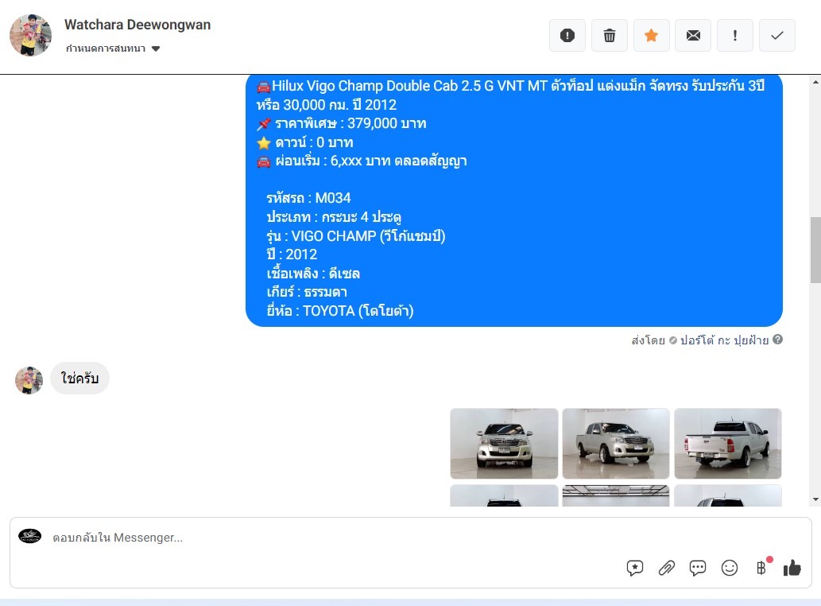Open saved replies star bubble icon
Image resolution: width=821 pixels, height=606 pixels.
click(x=635, y=568)
